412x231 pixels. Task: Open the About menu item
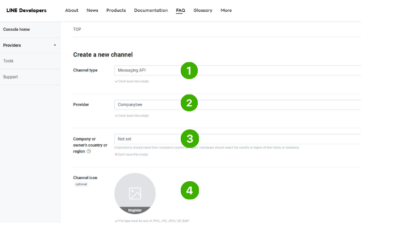click(x=72, y=10)
